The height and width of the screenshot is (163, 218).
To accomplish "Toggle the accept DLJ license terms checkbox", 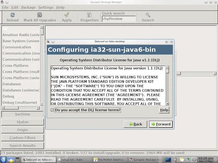I will pyautogui.click(x=52, y=110).
